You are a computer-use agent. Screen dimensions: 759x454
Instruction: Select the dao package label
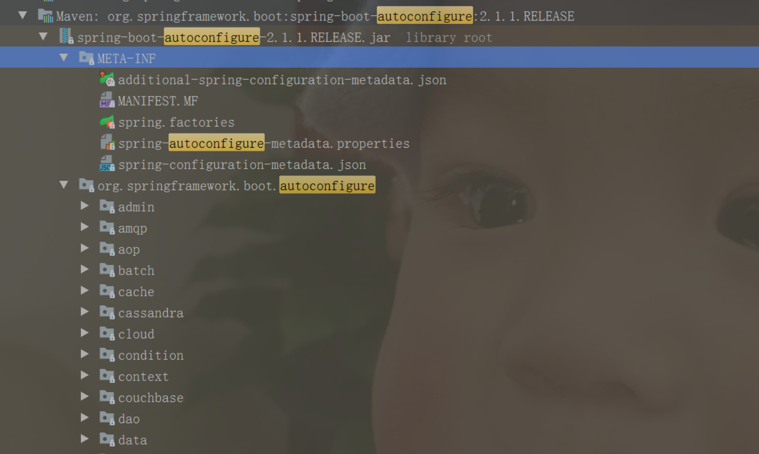click(x=129, y=419)
